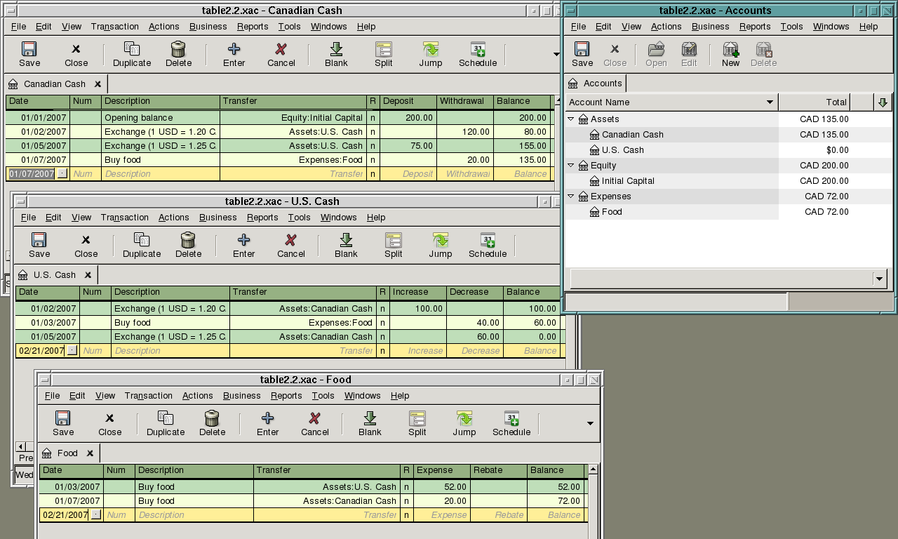Collapse the Assets account tree
Viewport: 898px width, 539px height.
(571, 119)
